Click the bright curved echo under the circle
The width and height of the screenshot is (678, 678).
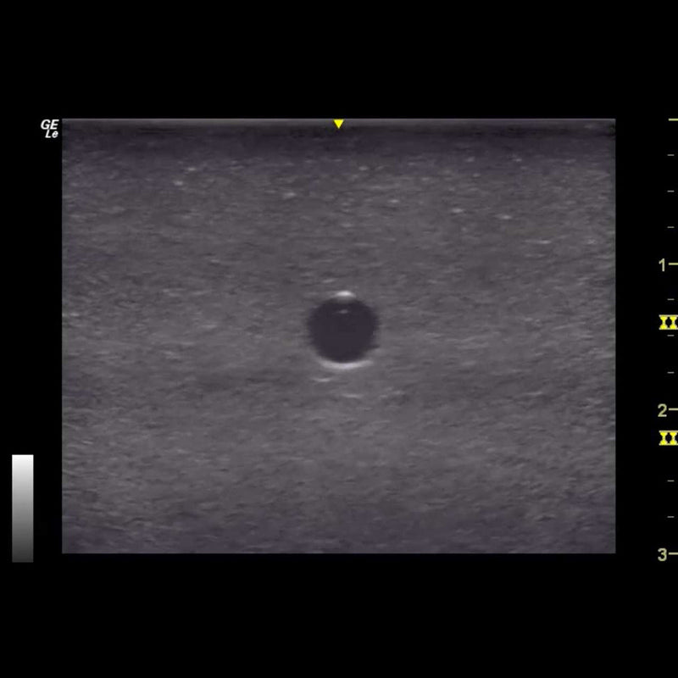coord(343,365)
